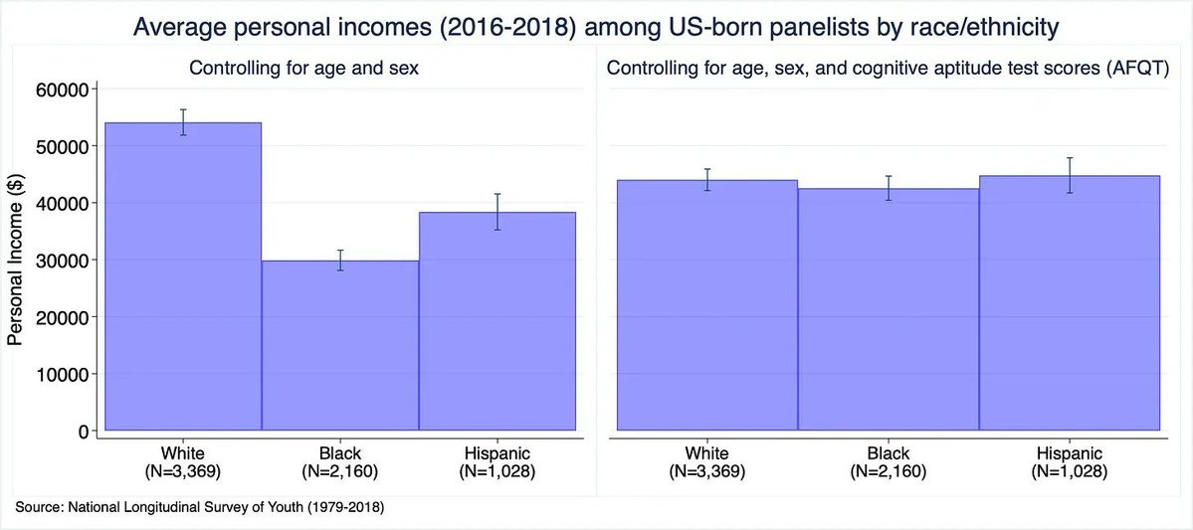This screenshot has width=1193, height=530.
Task: Click the Hispanic bar in left chart
Action: (x=497, y=321)
